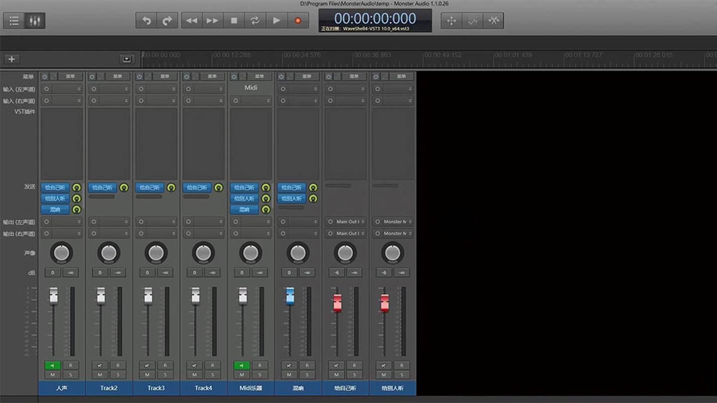Click the 给自己听 send level knob on Track2
This screenshot has height=403, width=717.
123,188
